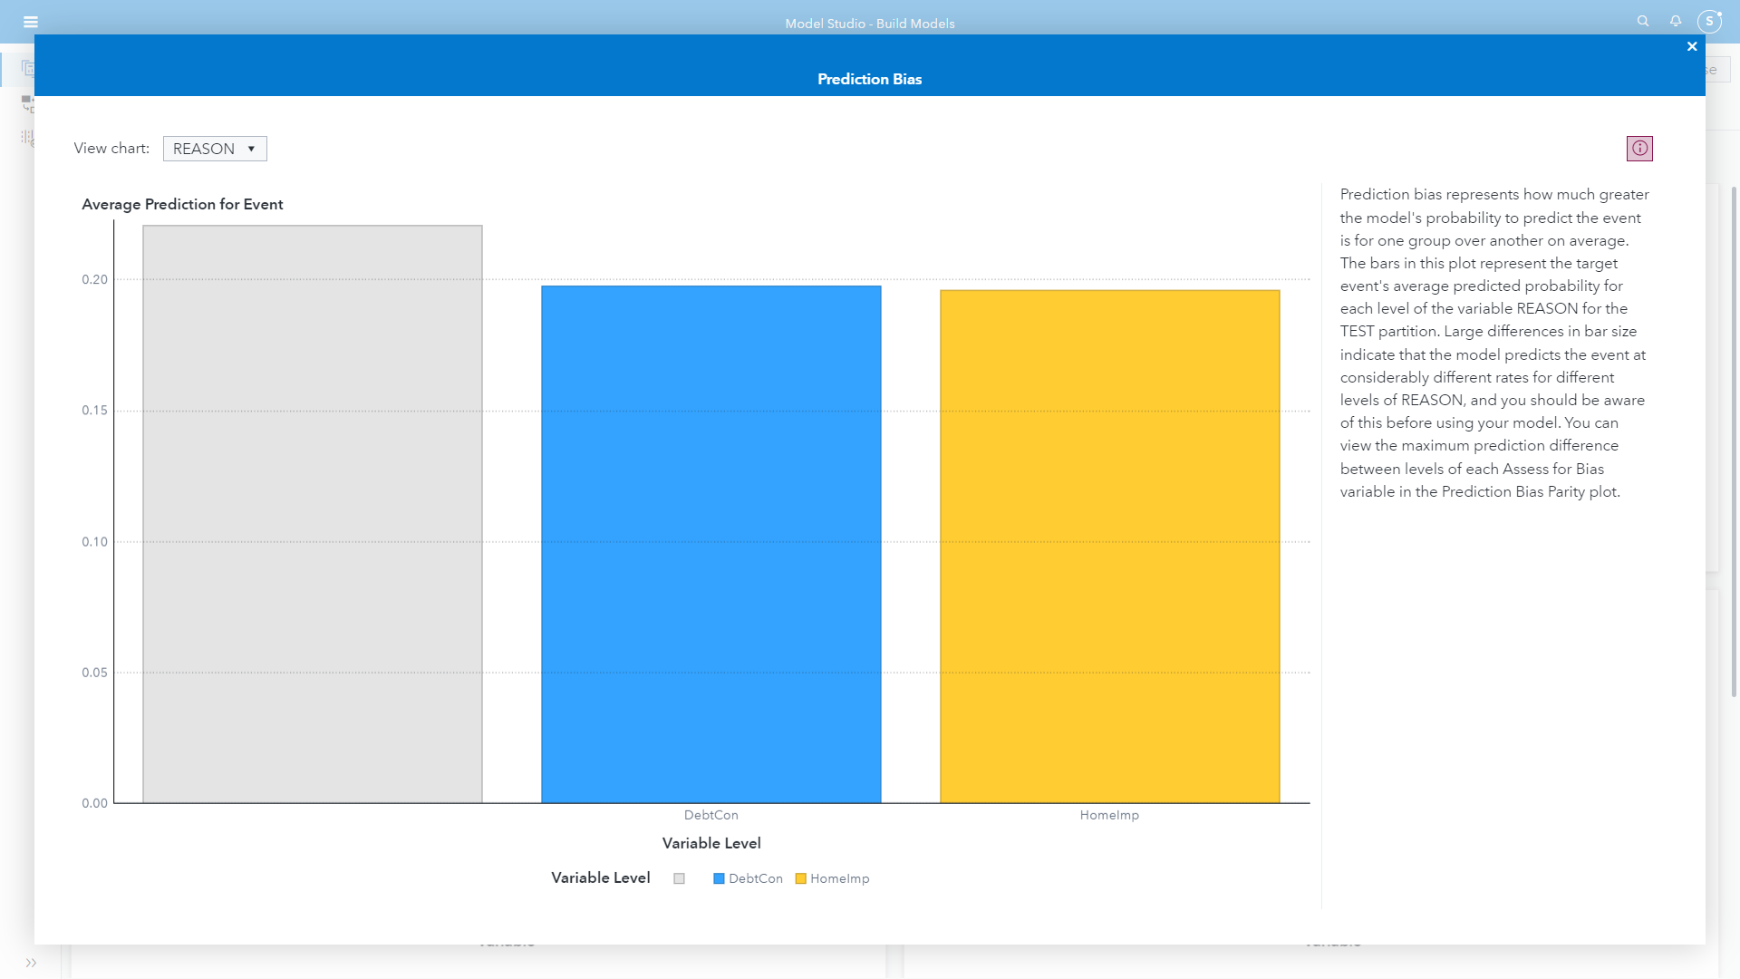This screenshot has width=1740, height=979.
Task: Click the third sidebar comparison icon
Action: click(27, 138)
